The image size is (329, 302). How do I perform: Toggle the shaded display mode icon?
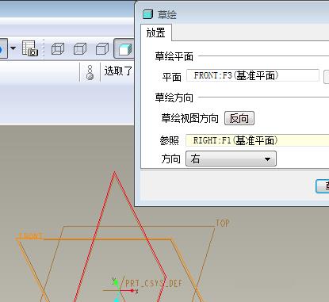click(x=124, y=48)
